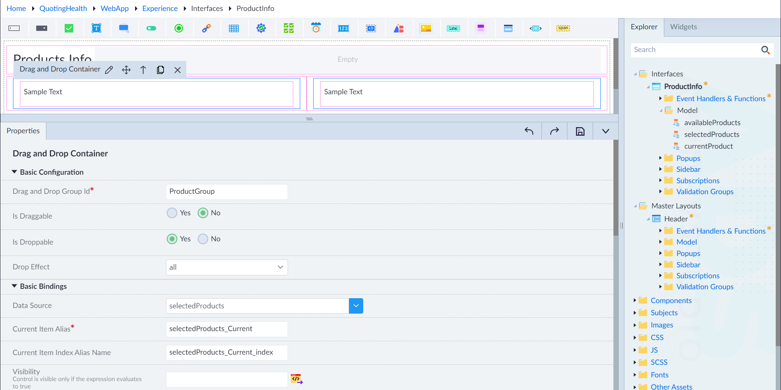The image size is (781, 390).
Task: Select the toggle switch widget icon
Action: tap(151, 28)
